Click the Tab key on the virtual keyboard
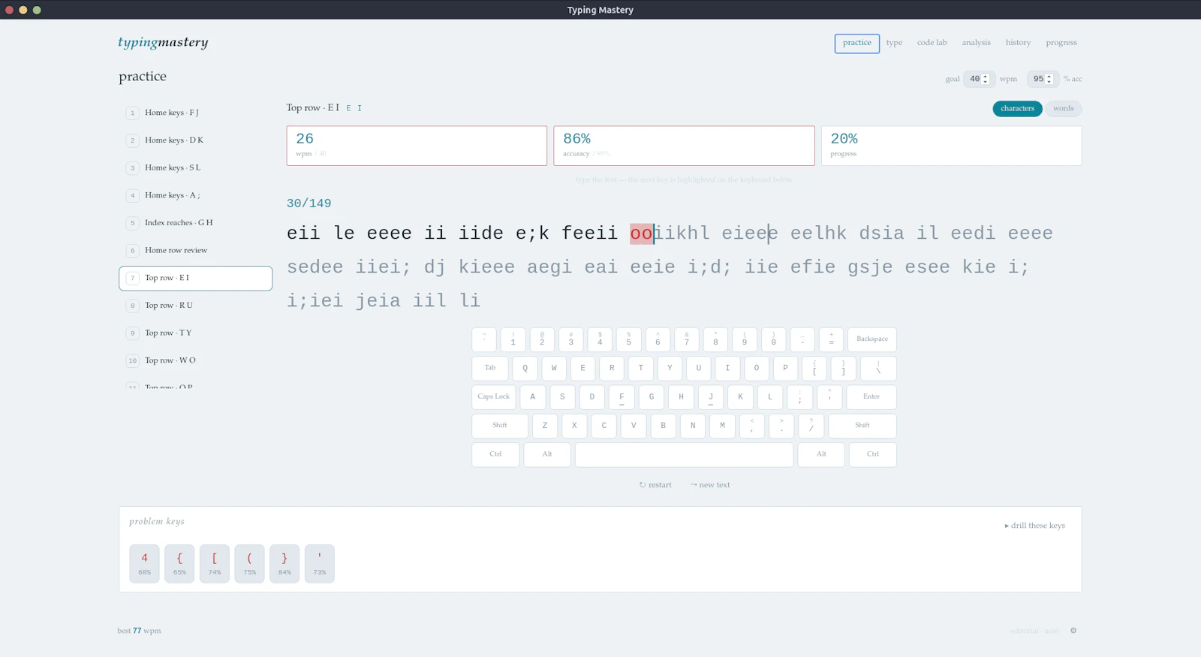 [490, 368]
